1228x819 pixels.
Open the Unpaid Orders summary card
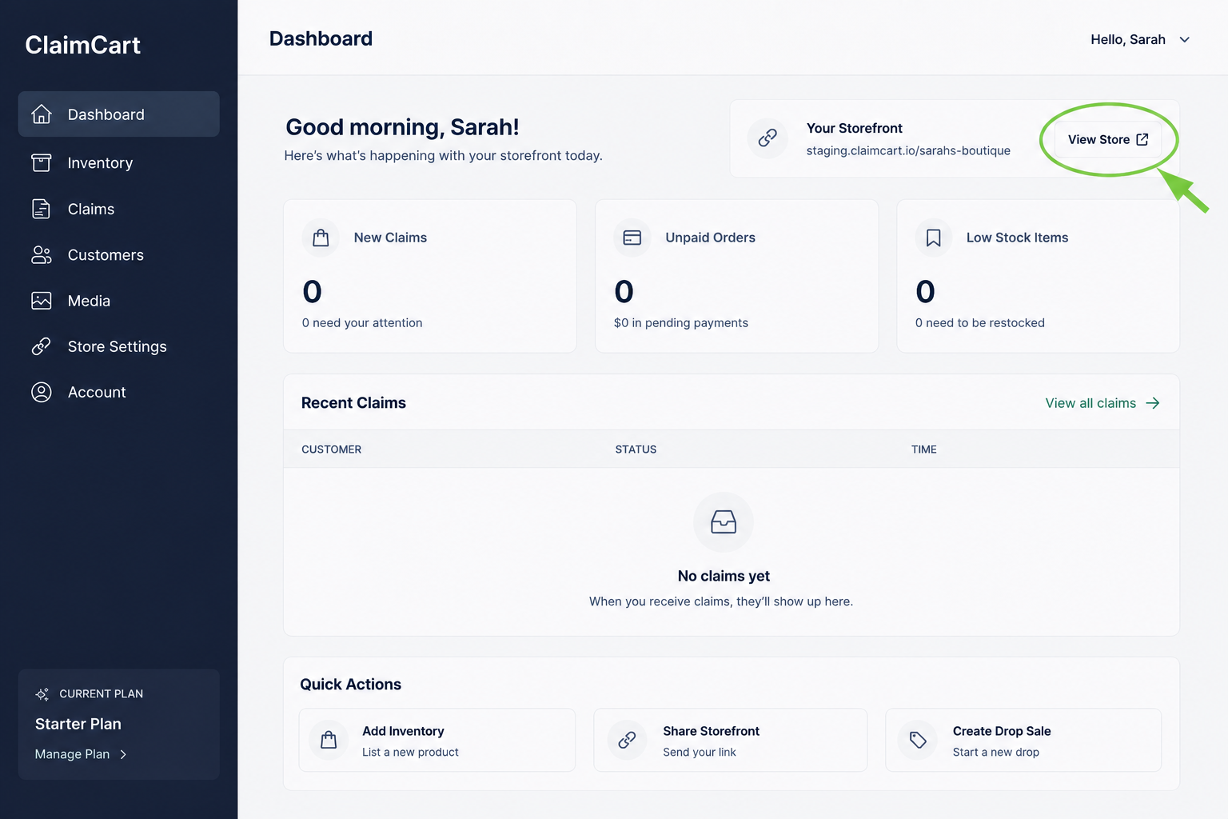tap(737, 276)
